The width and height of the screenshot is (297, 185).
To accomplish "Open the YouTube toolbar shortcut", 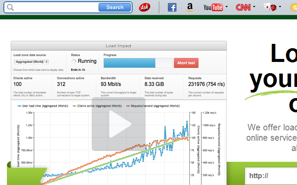I will click(213, 7).
